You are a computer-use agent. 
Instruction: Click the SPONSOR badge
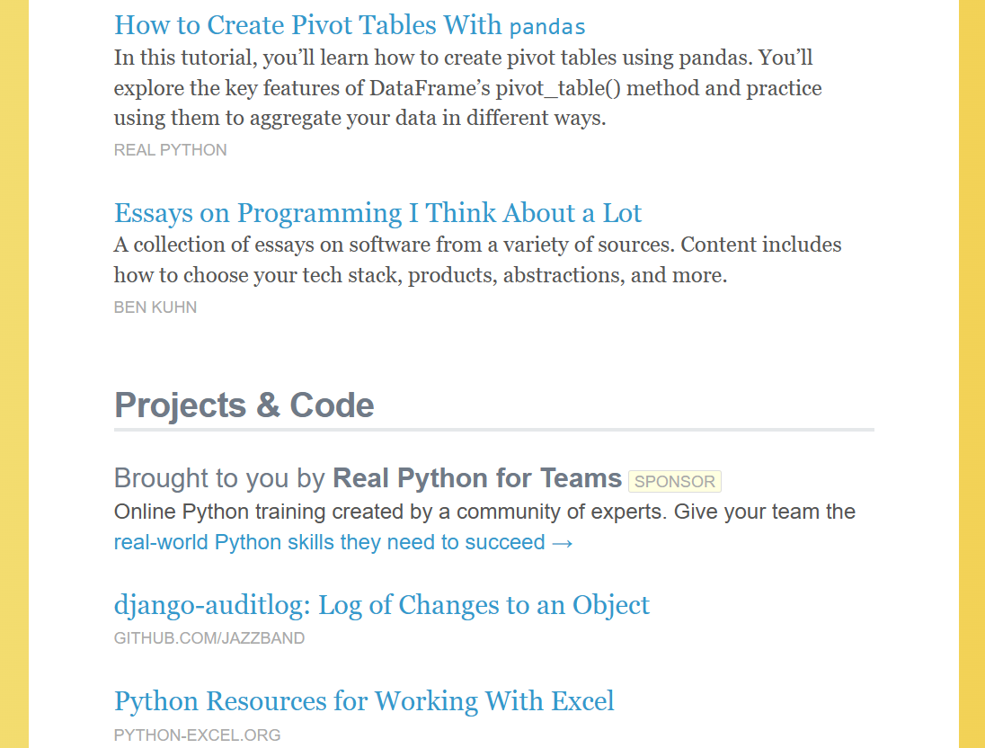pos(675,481)
